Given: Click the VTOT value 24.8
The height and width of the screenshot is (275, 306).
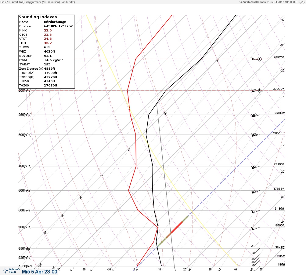Looking at the screenshot, I should 48,39.
